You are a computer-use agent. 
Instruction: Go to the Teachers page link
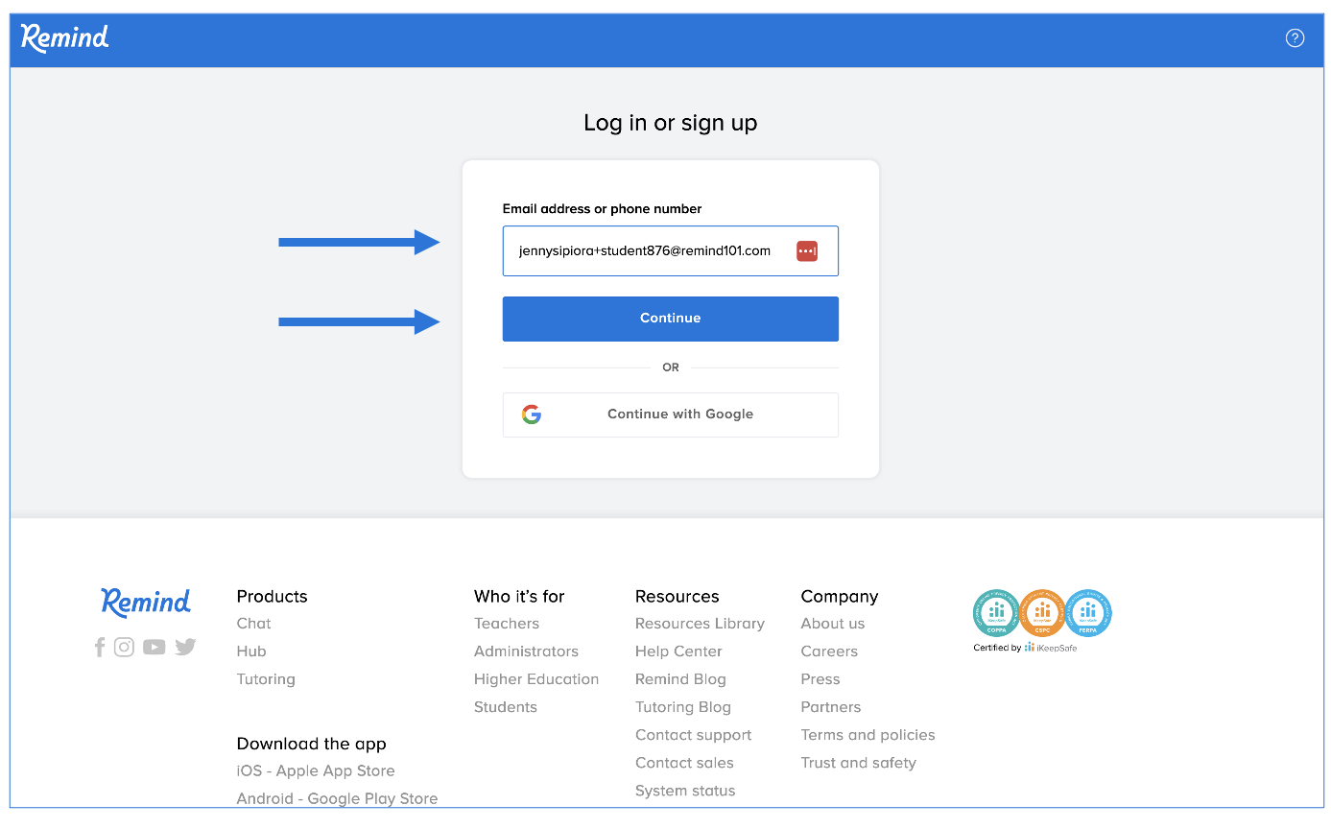point(506,624)
